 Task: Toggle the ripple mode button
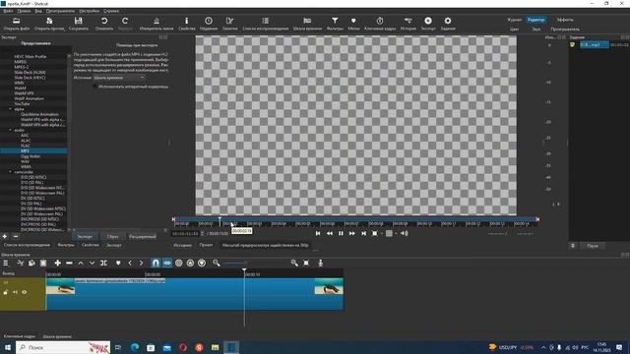(179, 263)
